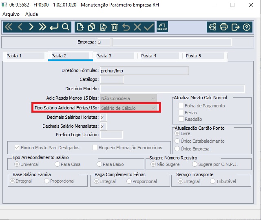Select Integral under Paga Complemento Férias
The image size is (261, 220).
96,181
